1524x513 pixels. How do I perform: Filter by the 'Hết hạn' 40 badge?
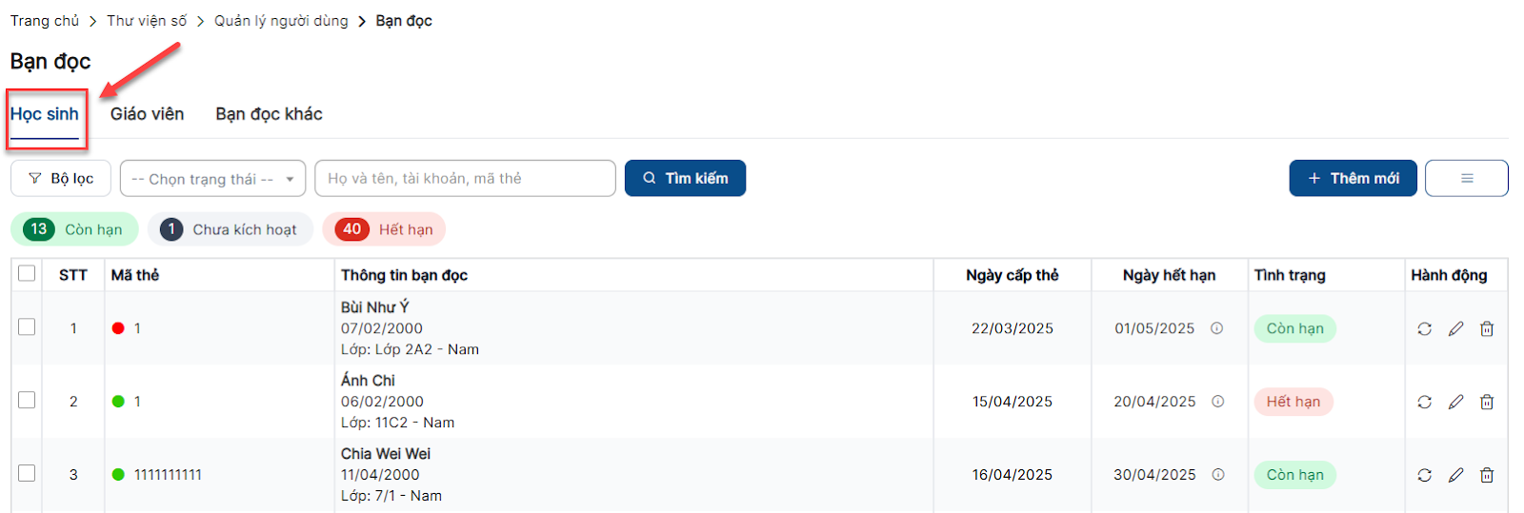pyautogui.click(x=385, y=229)
